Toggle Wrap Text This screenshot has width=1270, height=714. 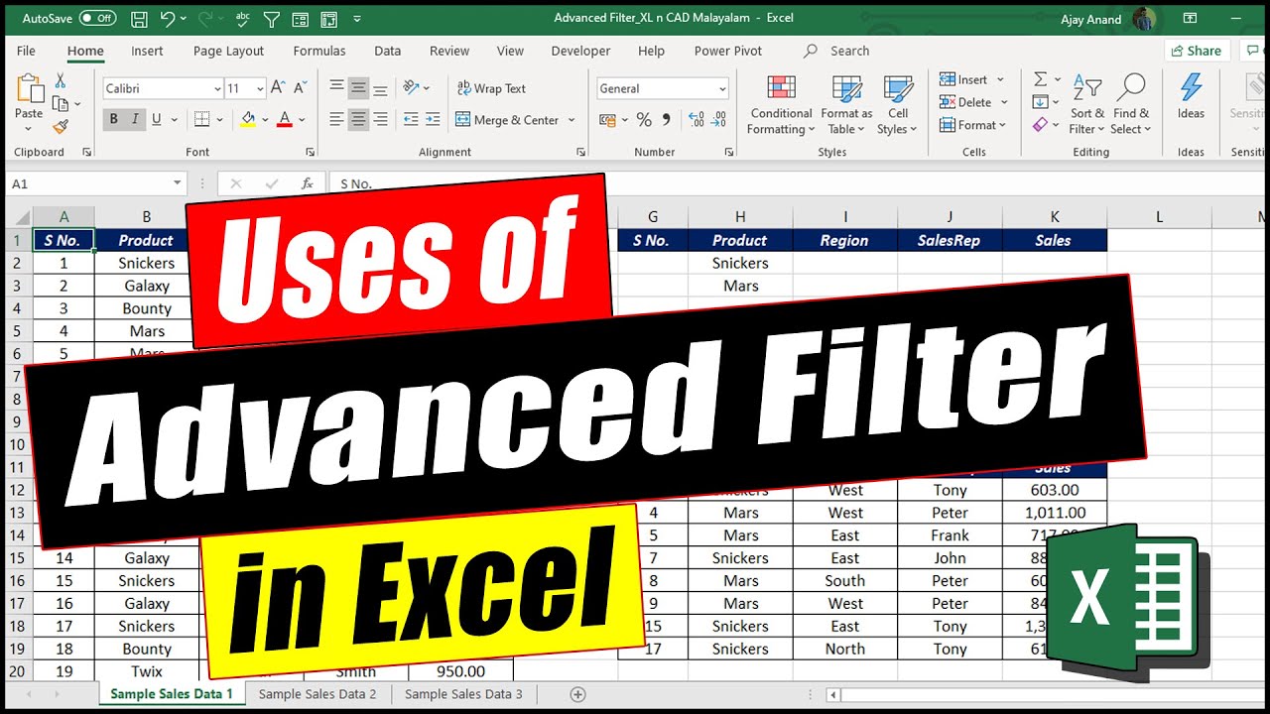point(491,88)
